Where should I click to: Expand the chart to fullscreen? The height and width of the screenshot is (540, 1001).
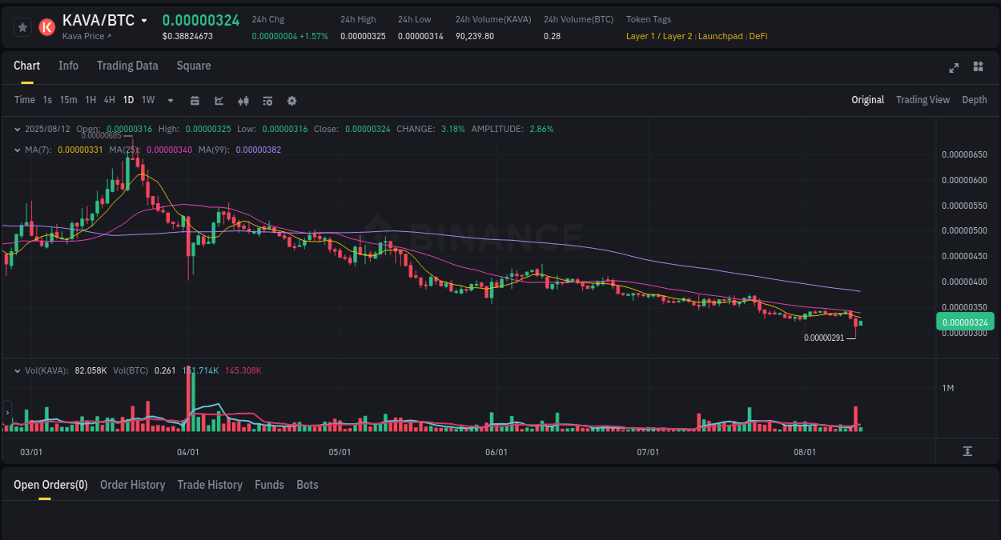click(x=953, y=68)
